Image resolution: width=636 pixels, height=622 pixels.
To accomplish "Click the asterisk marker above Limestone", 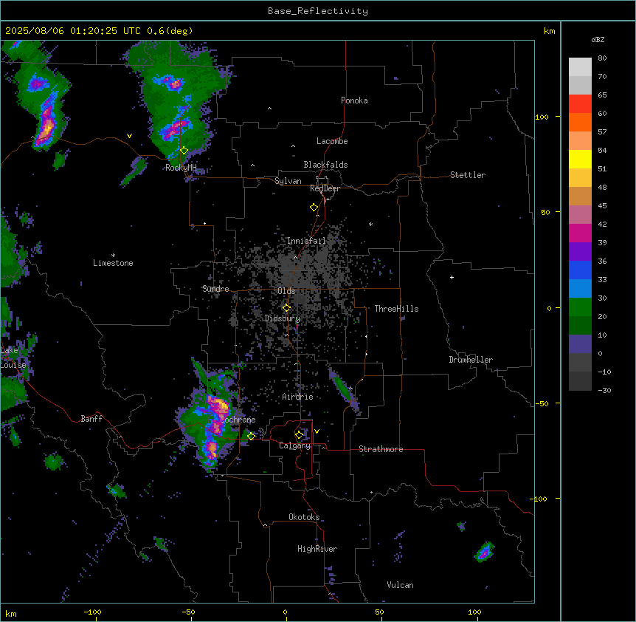I will coord(113,255).
